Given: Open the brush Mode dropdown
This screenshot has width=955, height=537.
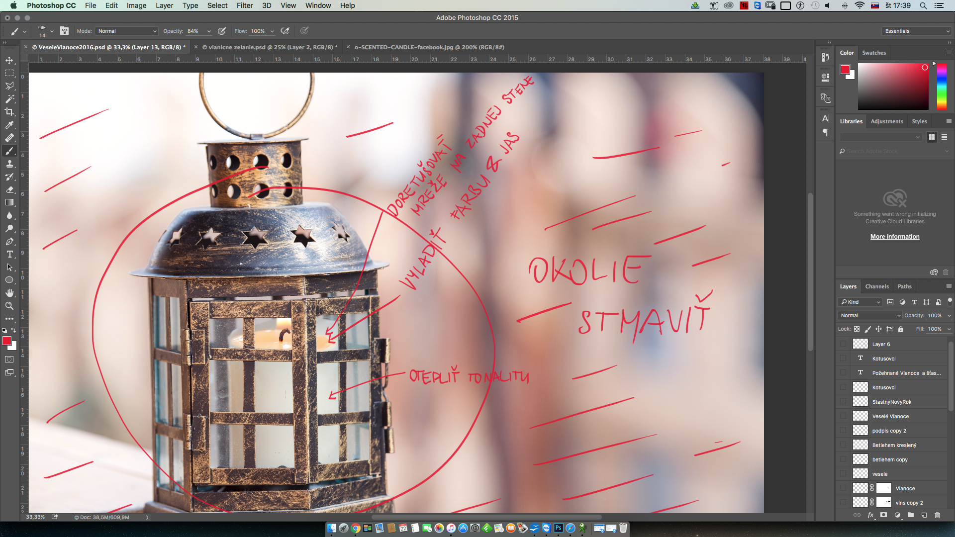Looking at the screenshot, I should click(127, 31).
